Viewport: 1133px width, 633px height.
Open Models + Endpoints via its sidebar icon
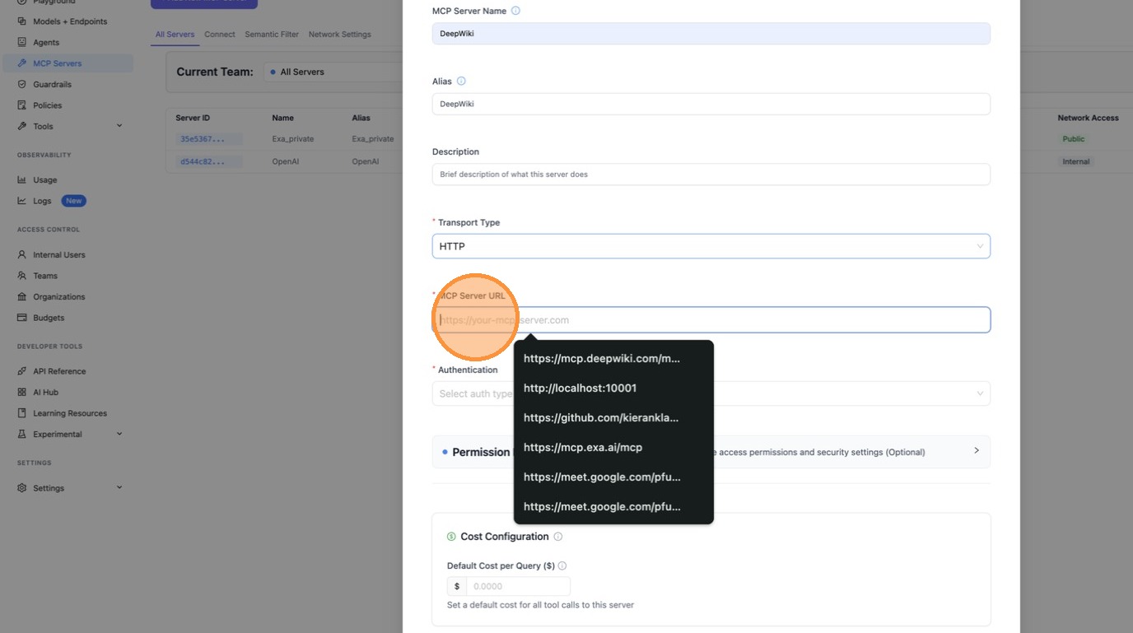(x=22, y=21)
